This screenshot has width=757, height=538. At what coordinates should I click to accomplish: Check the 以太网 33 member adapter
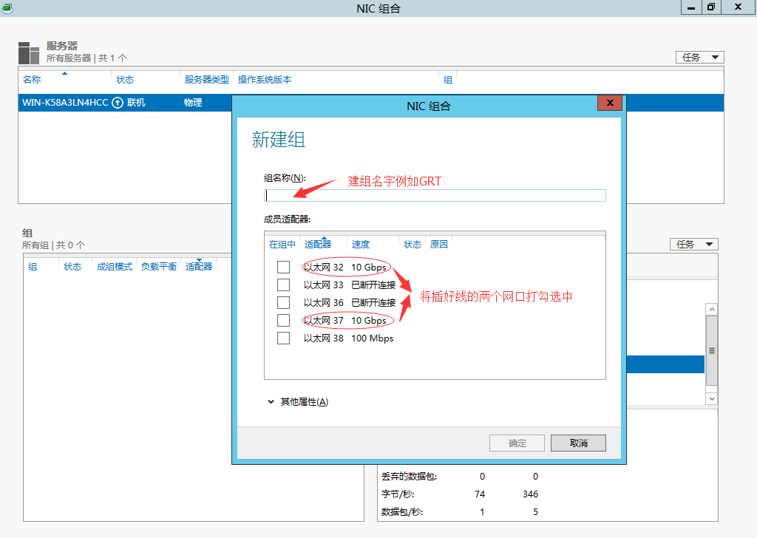click(283, 285)
